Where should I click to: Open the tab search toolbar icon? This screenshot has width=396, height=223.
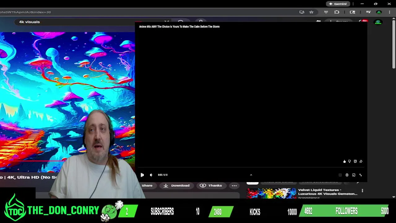(x=352, y=12)
